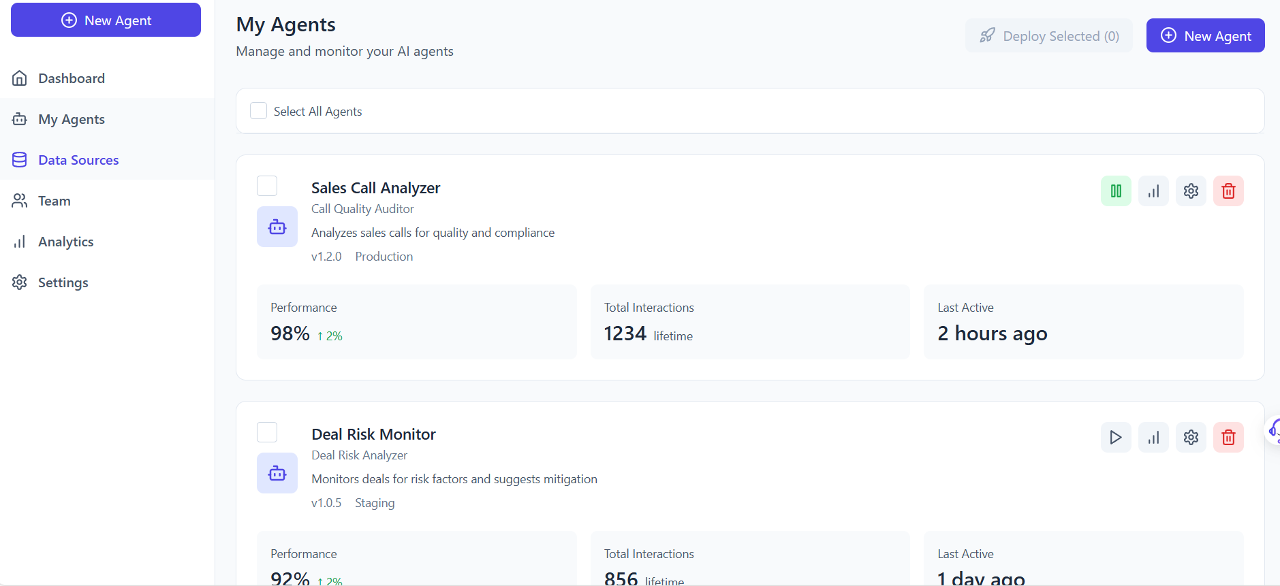Open Analytics from the sidebar

(x=65, y=242)
